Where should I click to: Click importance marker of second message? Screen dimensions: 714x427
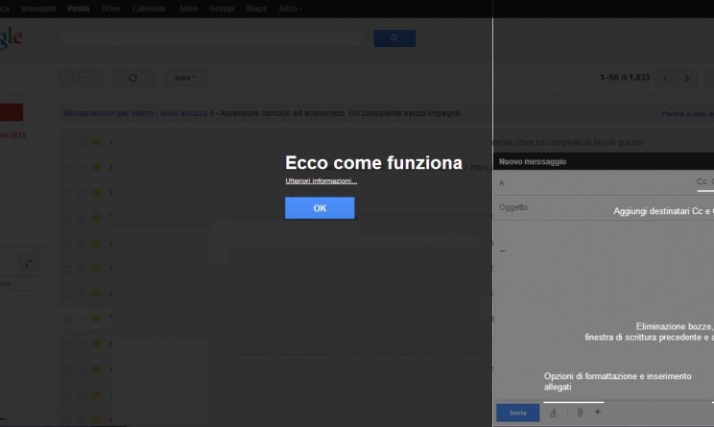(x=97, y=168)
